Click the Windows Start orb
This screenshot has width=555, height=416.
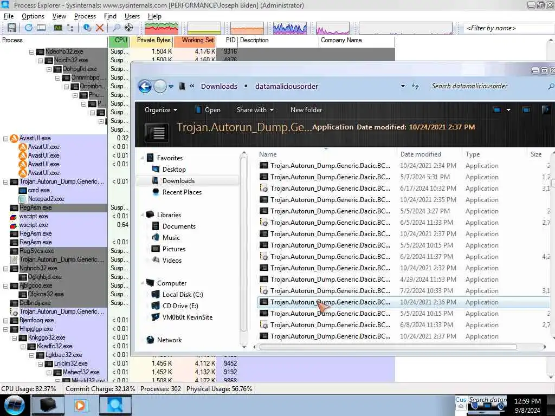(x=14, y=405)
